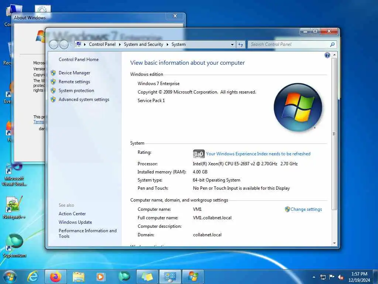378x284 pixels.
Task: Select the Notepad++ desktop shortcut
Action: click(14, 207)
